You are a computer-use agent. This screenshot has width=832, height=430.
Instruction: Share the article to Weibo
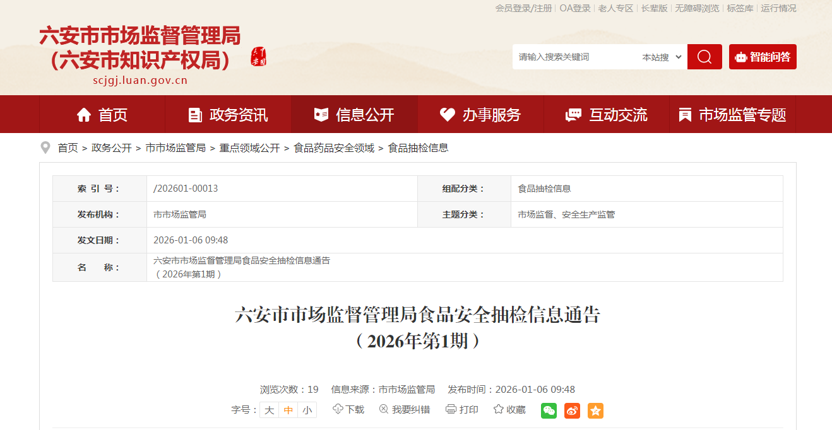click(x=572, y=410)
